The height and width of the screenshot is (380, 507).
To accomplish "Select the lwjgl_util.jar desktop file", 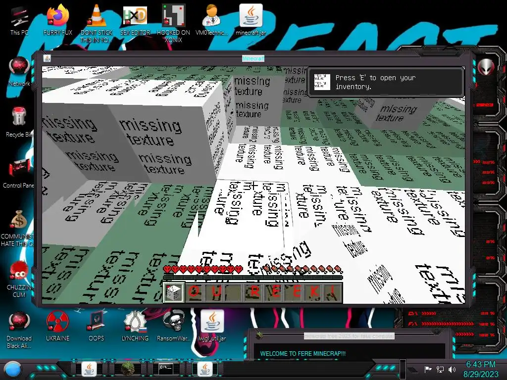I will click(212, 327).
